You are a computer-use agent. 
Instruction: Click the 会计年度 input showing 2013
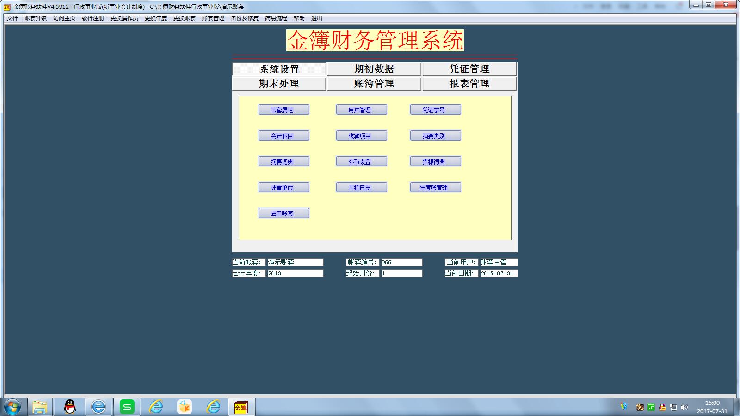pyautogui.click(x=295, y=273)
